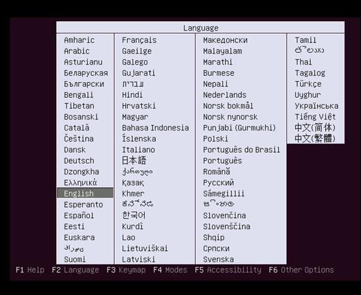Select English from the language list

[x=85, y=193]
